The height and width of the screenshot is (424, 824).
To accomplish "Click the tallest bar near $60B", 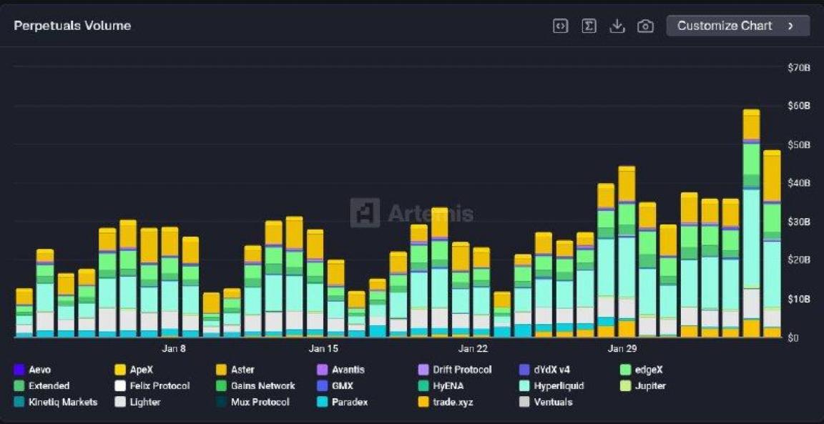I will (751, 222).
